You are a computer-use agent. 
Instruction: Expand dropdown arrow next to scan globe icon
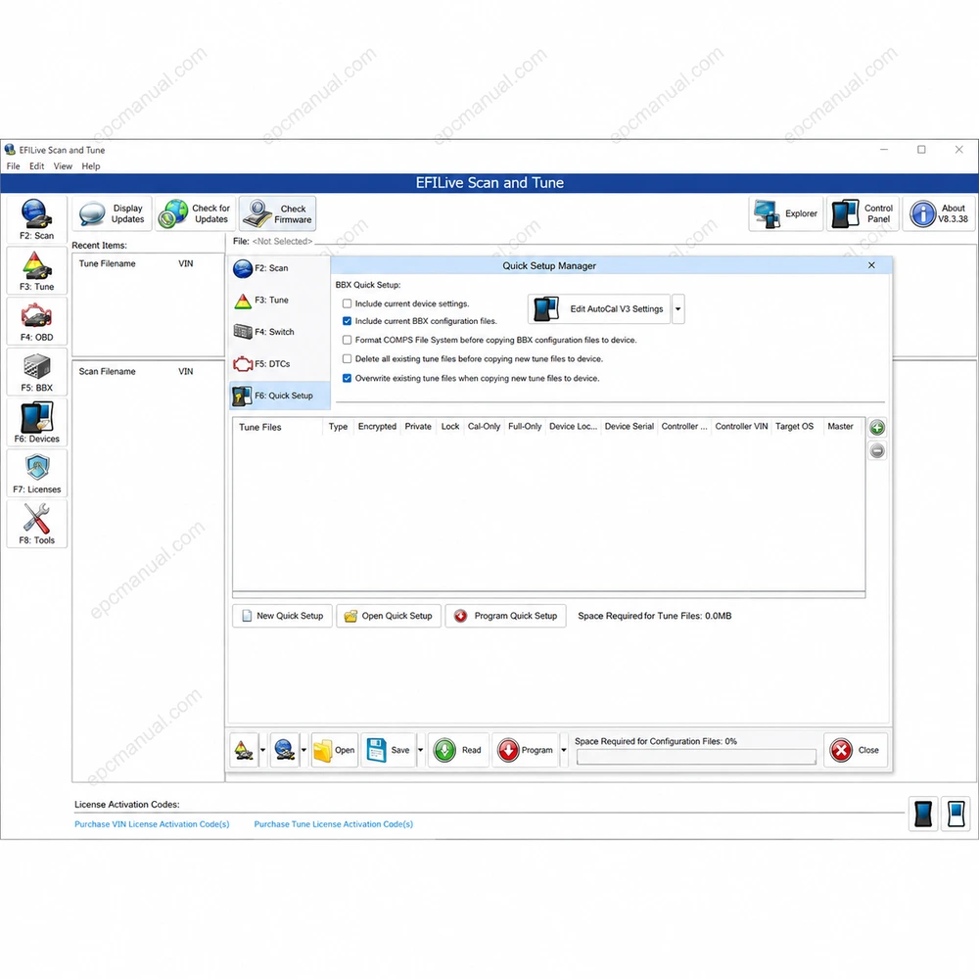tap(304, 750)
